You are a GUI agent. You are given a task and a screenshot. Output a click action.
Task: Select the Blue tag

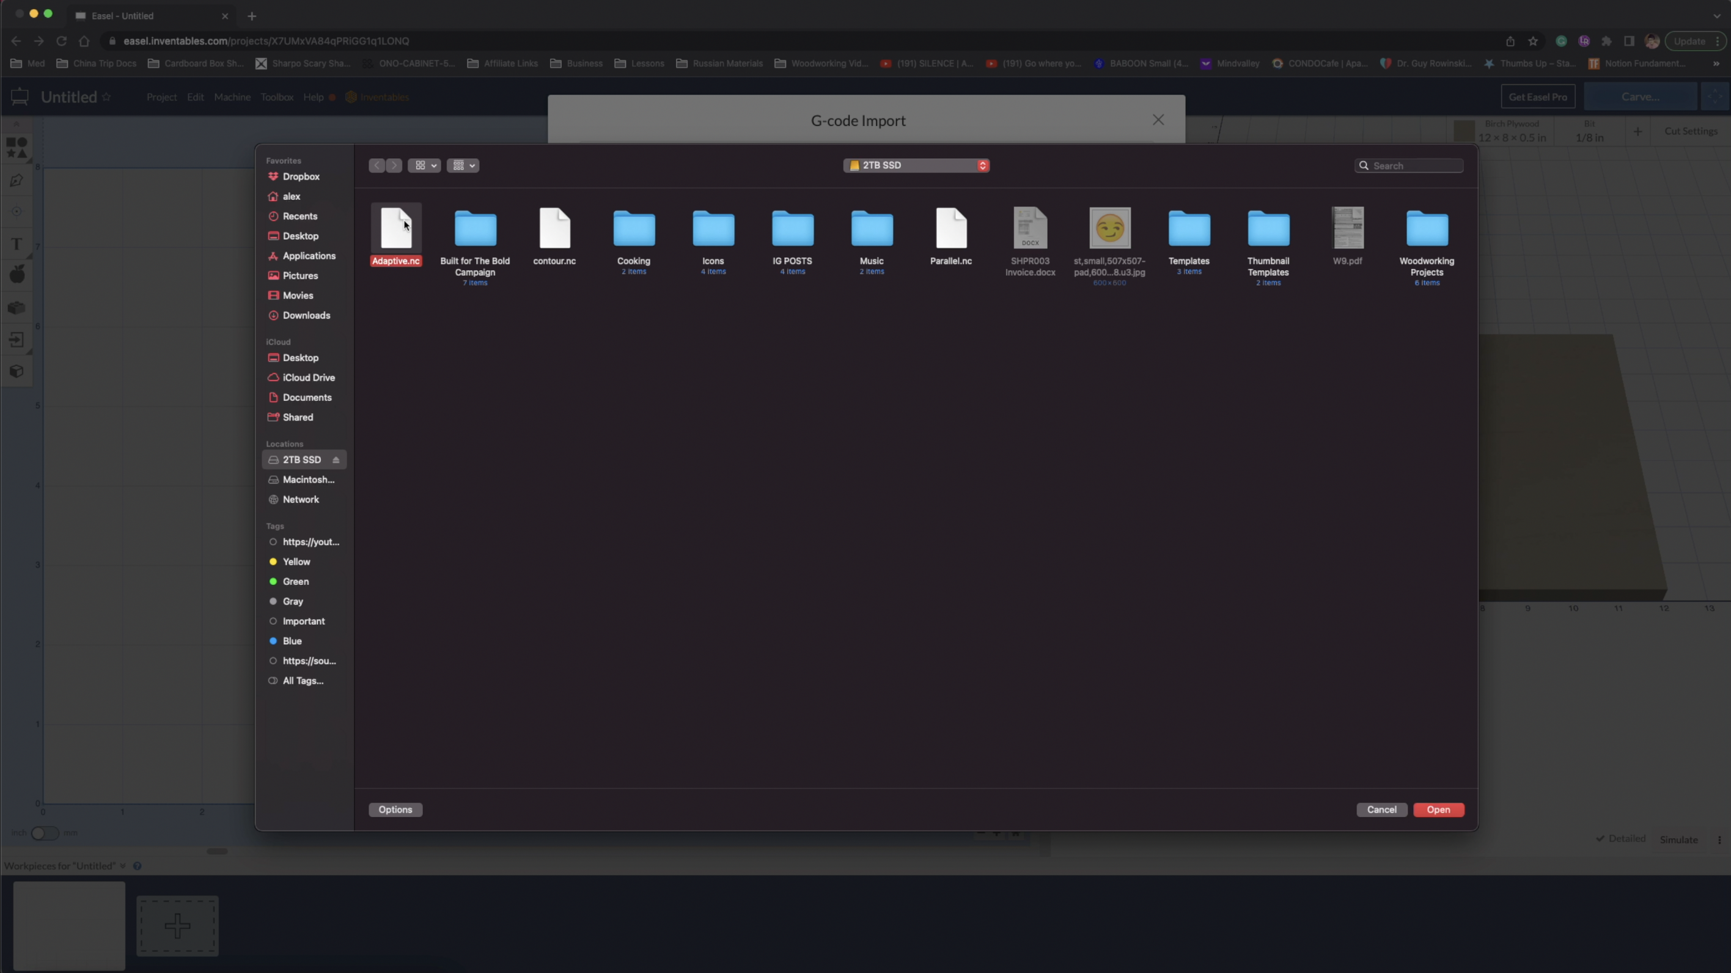pyautogui.click(x=292, y=641)
